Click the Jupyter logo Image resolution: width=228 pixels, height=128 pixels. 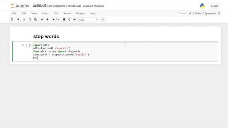(x=20, y=6)
